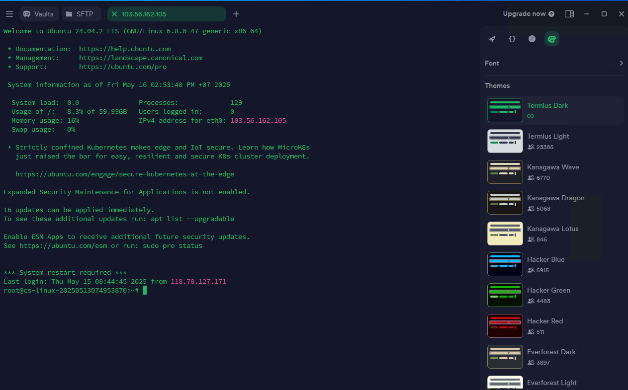The height and width of the screenshot is (390, 628).
Task: Open the hamburger main menu
Action: click(9, 14)
